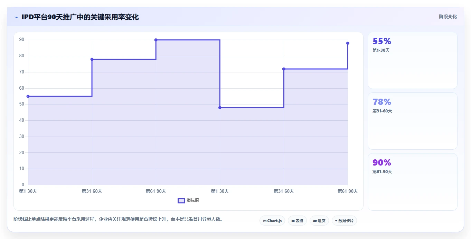Click the footer note starting with 阶梯线比单点结果
The width and height of the screenshot is (471, 239).
118,219
